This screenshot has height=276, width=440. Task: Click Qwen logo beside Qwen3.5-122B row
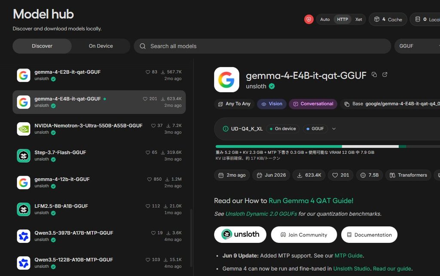(x=24, y=263)
